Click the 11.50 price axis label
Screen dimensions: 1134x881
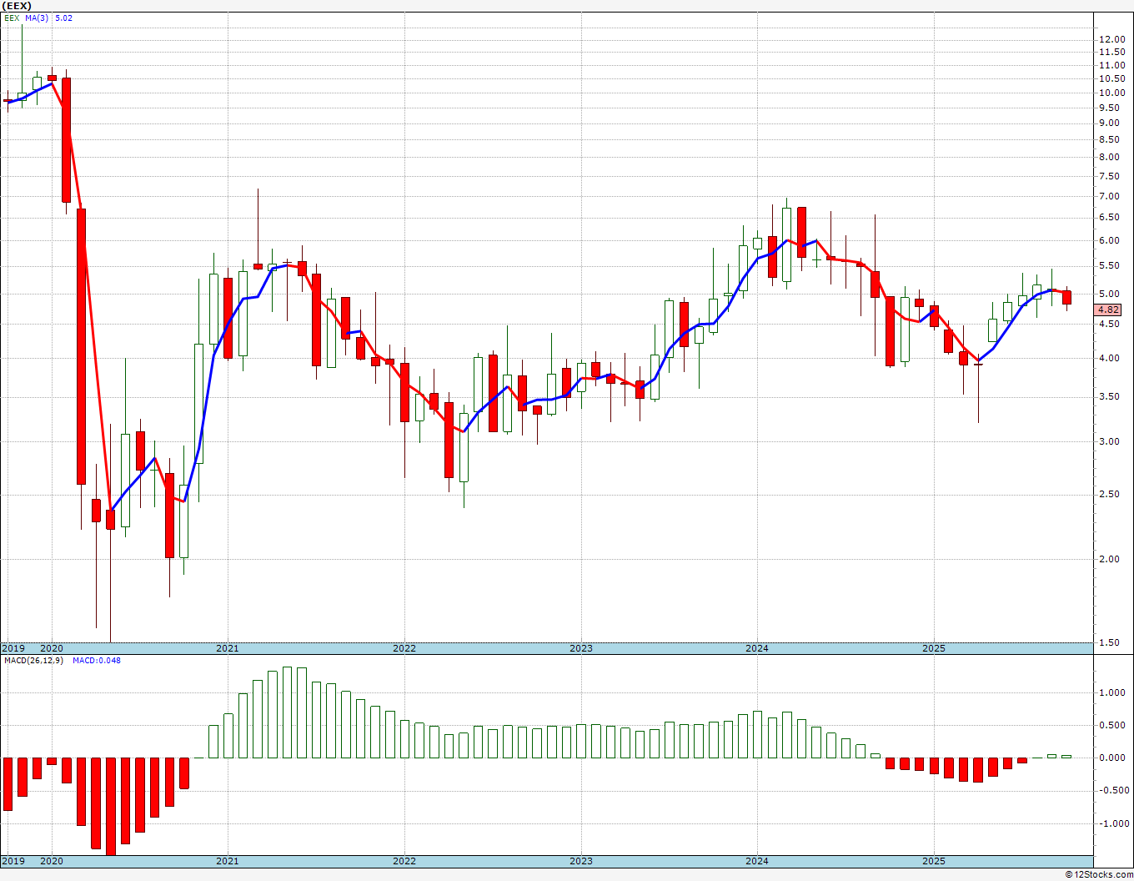[x=1111, y=52]
